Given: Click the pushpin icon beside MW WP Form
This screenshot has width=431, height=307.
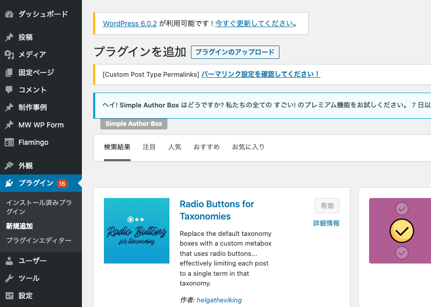Looking at the screenshot, I should 9,125.
